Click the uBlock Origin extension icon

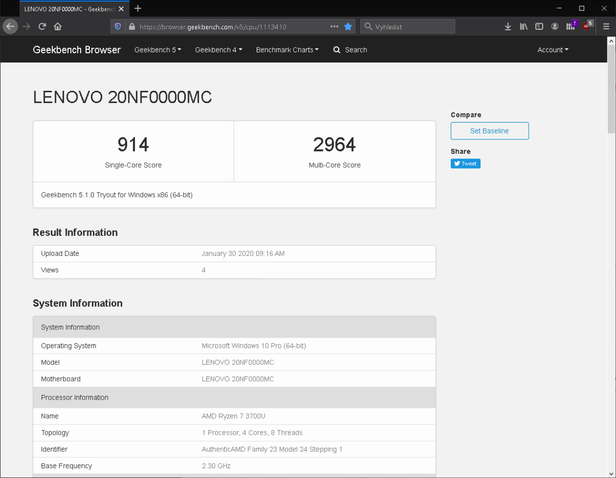click(x=587, y=27)
